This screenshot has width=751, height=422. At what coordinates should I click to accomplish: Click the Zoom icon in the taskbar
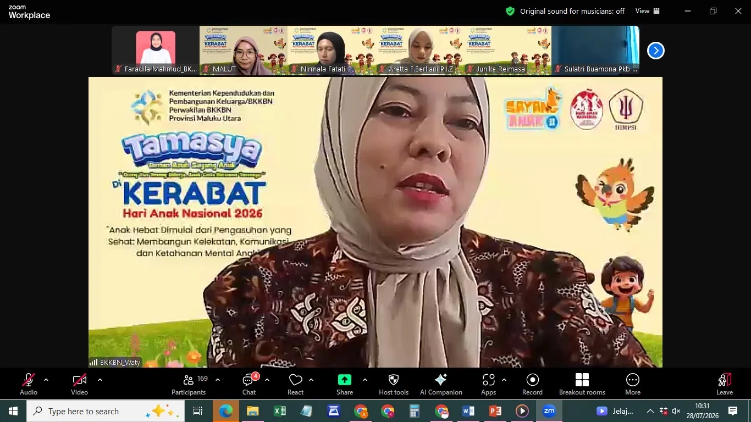pyautogui.click(x=549, y=411)
